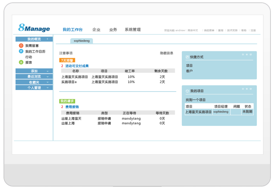Click the 我的项目 panel header icon
The image size is (274, 187).
(187, 91)
